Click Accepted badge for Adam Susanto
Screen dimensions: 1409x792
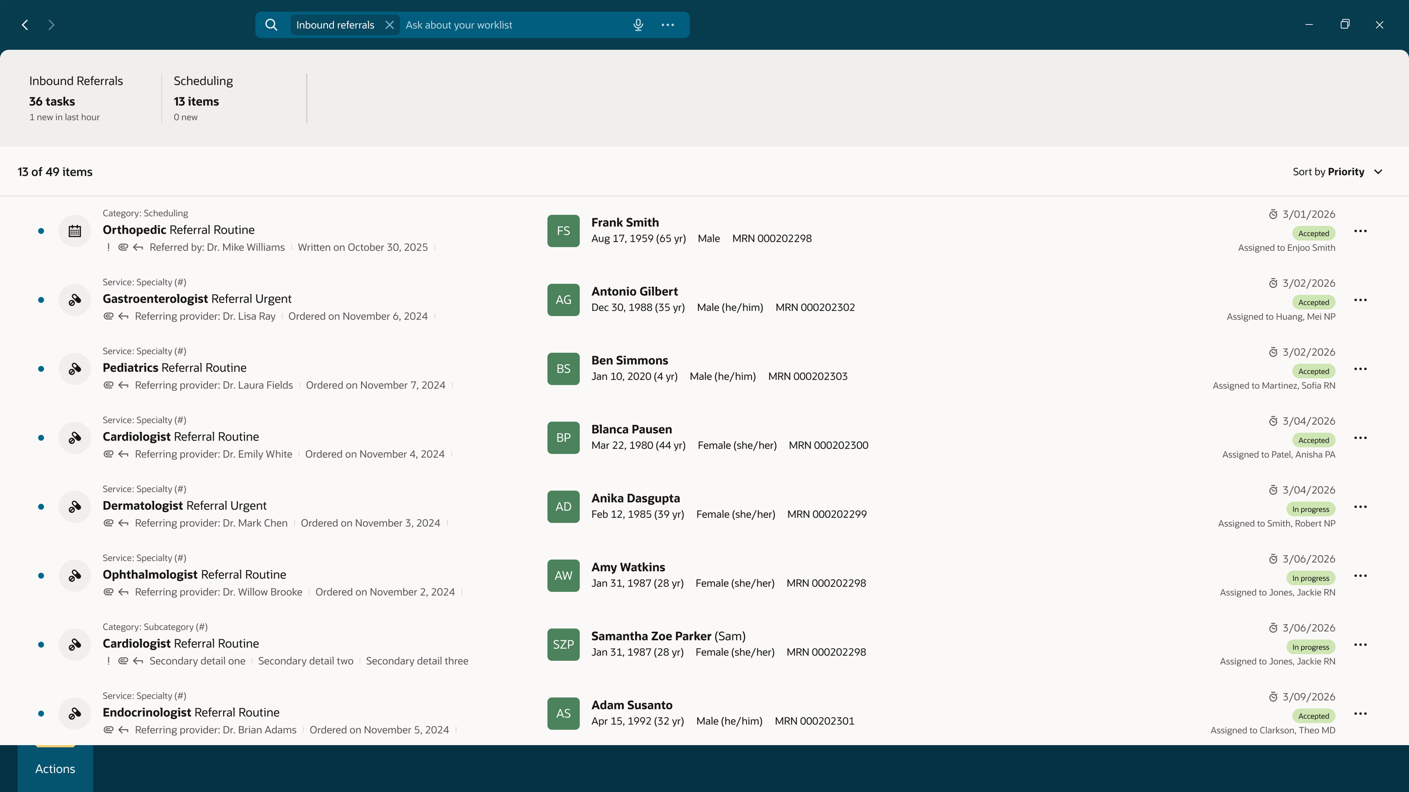pos(1314,716)
